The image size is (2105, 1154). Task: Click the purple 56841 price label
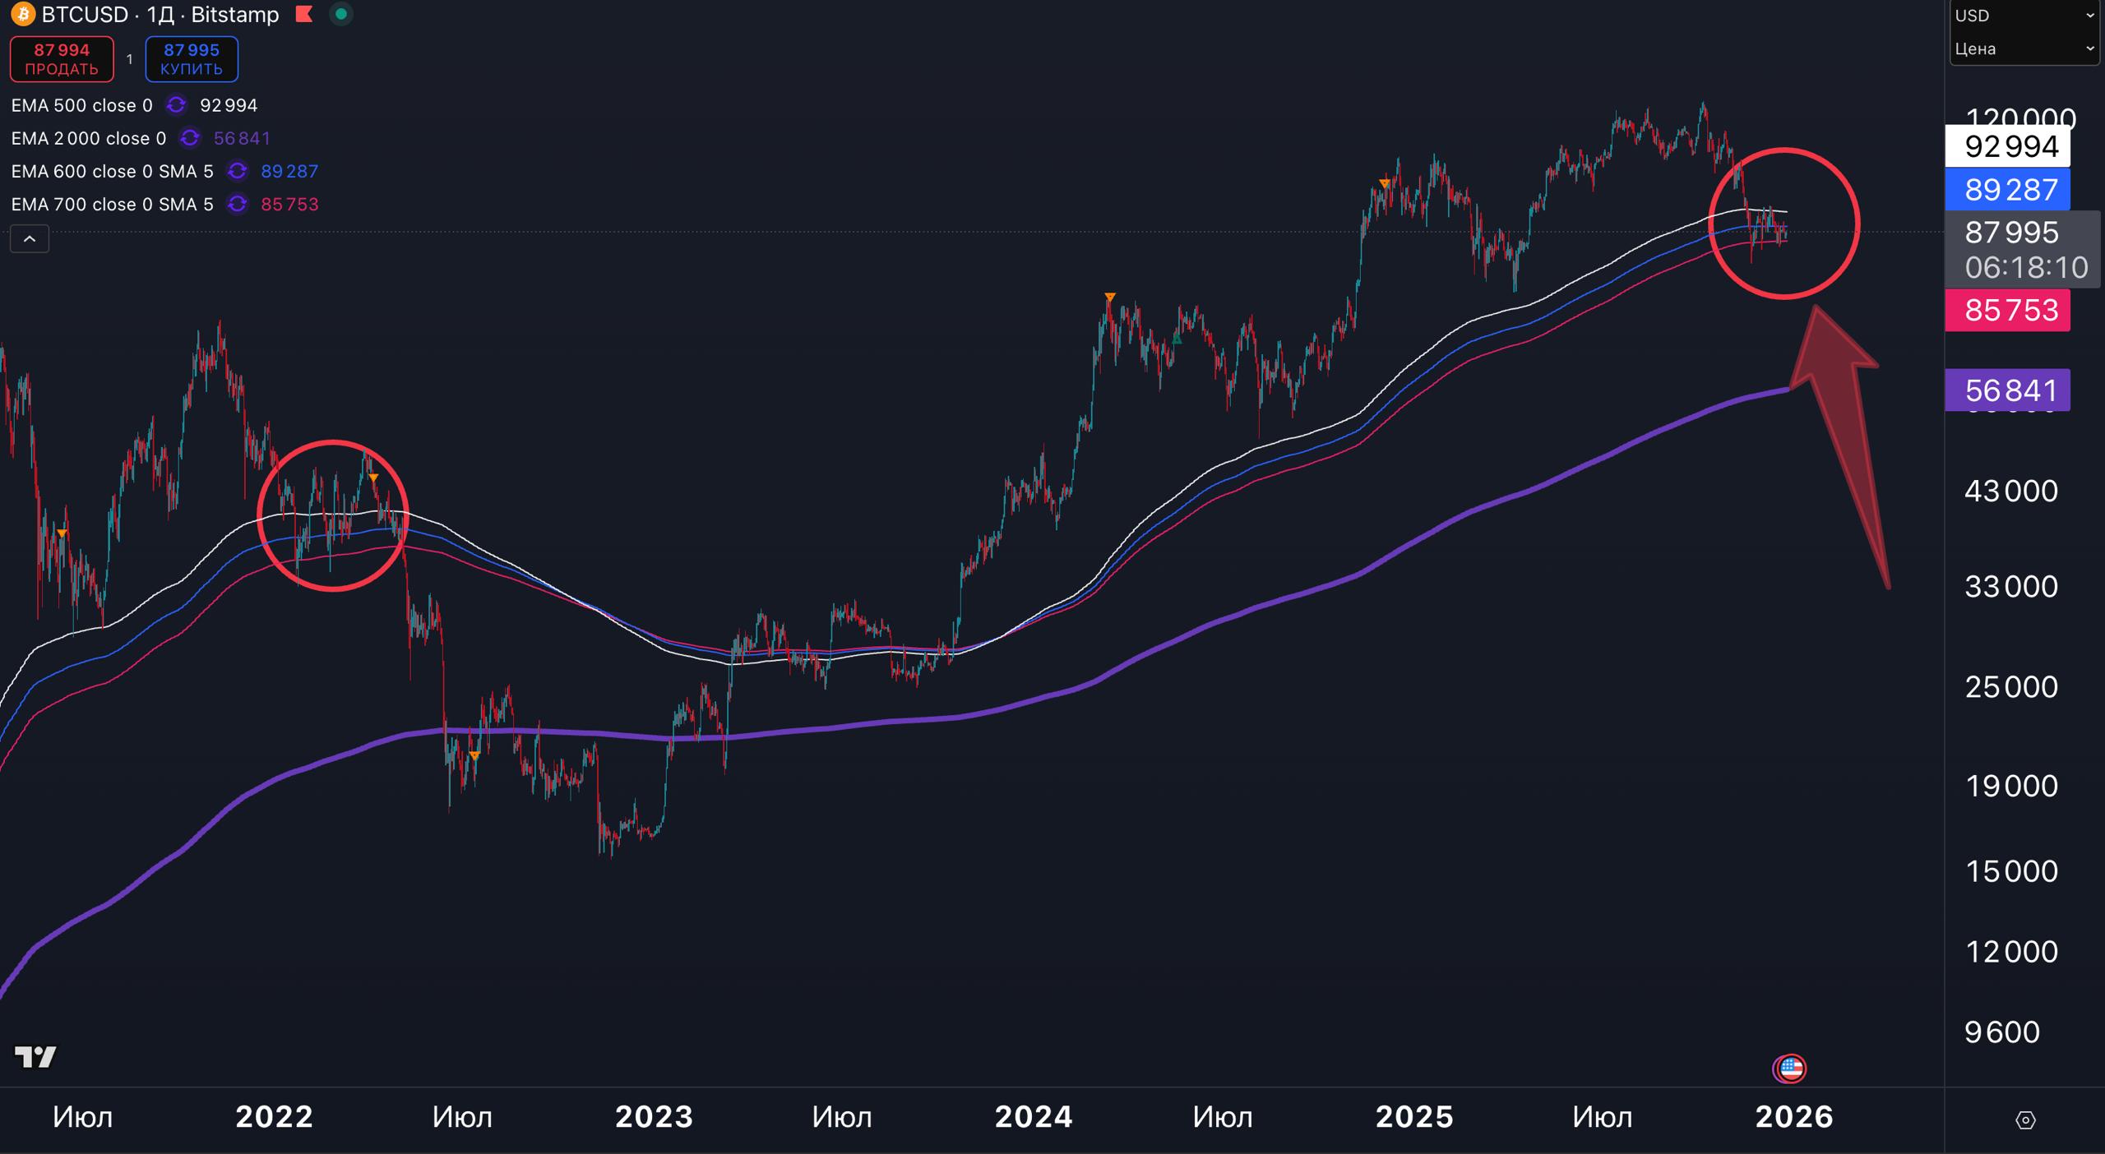point(2007,390)
